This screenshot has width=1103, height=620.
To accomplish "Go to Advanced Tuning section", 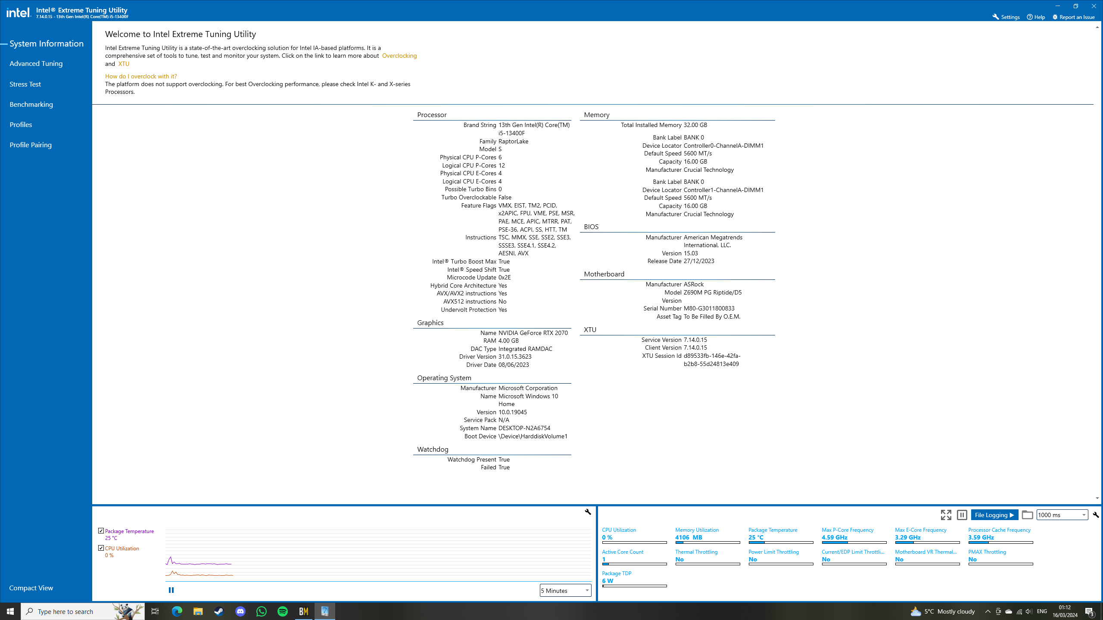I will [x=36, y=63].
